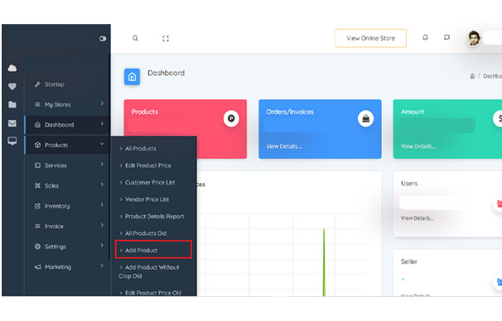
Task: Select the heart icon in left rail
Action: [12, 86]
